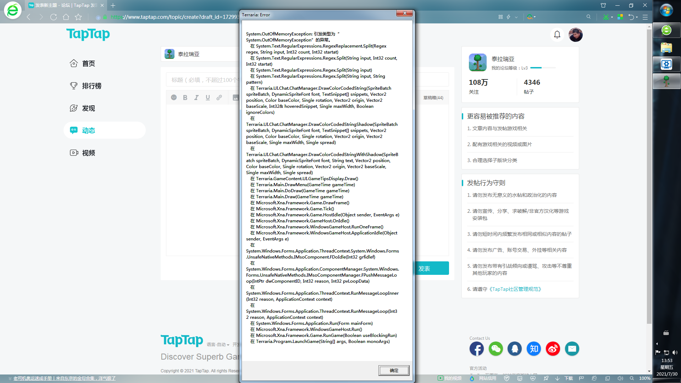This screenshot has width=681, height=383.
Task: Open the colorful extensions grid icon
Action: coord(620,17)
